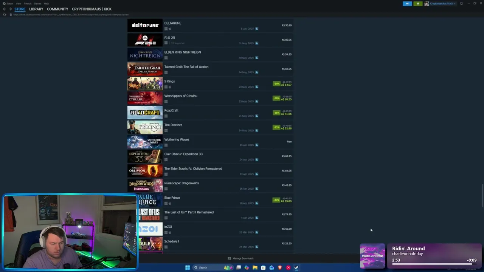
Task: Open Microsoft Store from the taskbar
Action: (263, 267)
